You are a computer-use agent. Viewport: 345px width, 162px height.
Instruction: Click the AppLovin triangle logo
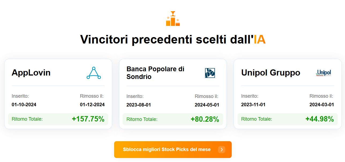(94, 73)
